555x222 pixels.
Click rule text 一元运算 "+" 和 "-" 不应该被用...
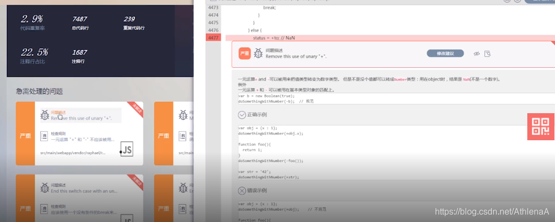pyautogui.click(x=83, y=139)
